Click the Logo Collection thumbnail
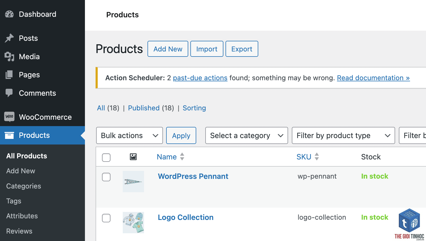 [133, 223]
